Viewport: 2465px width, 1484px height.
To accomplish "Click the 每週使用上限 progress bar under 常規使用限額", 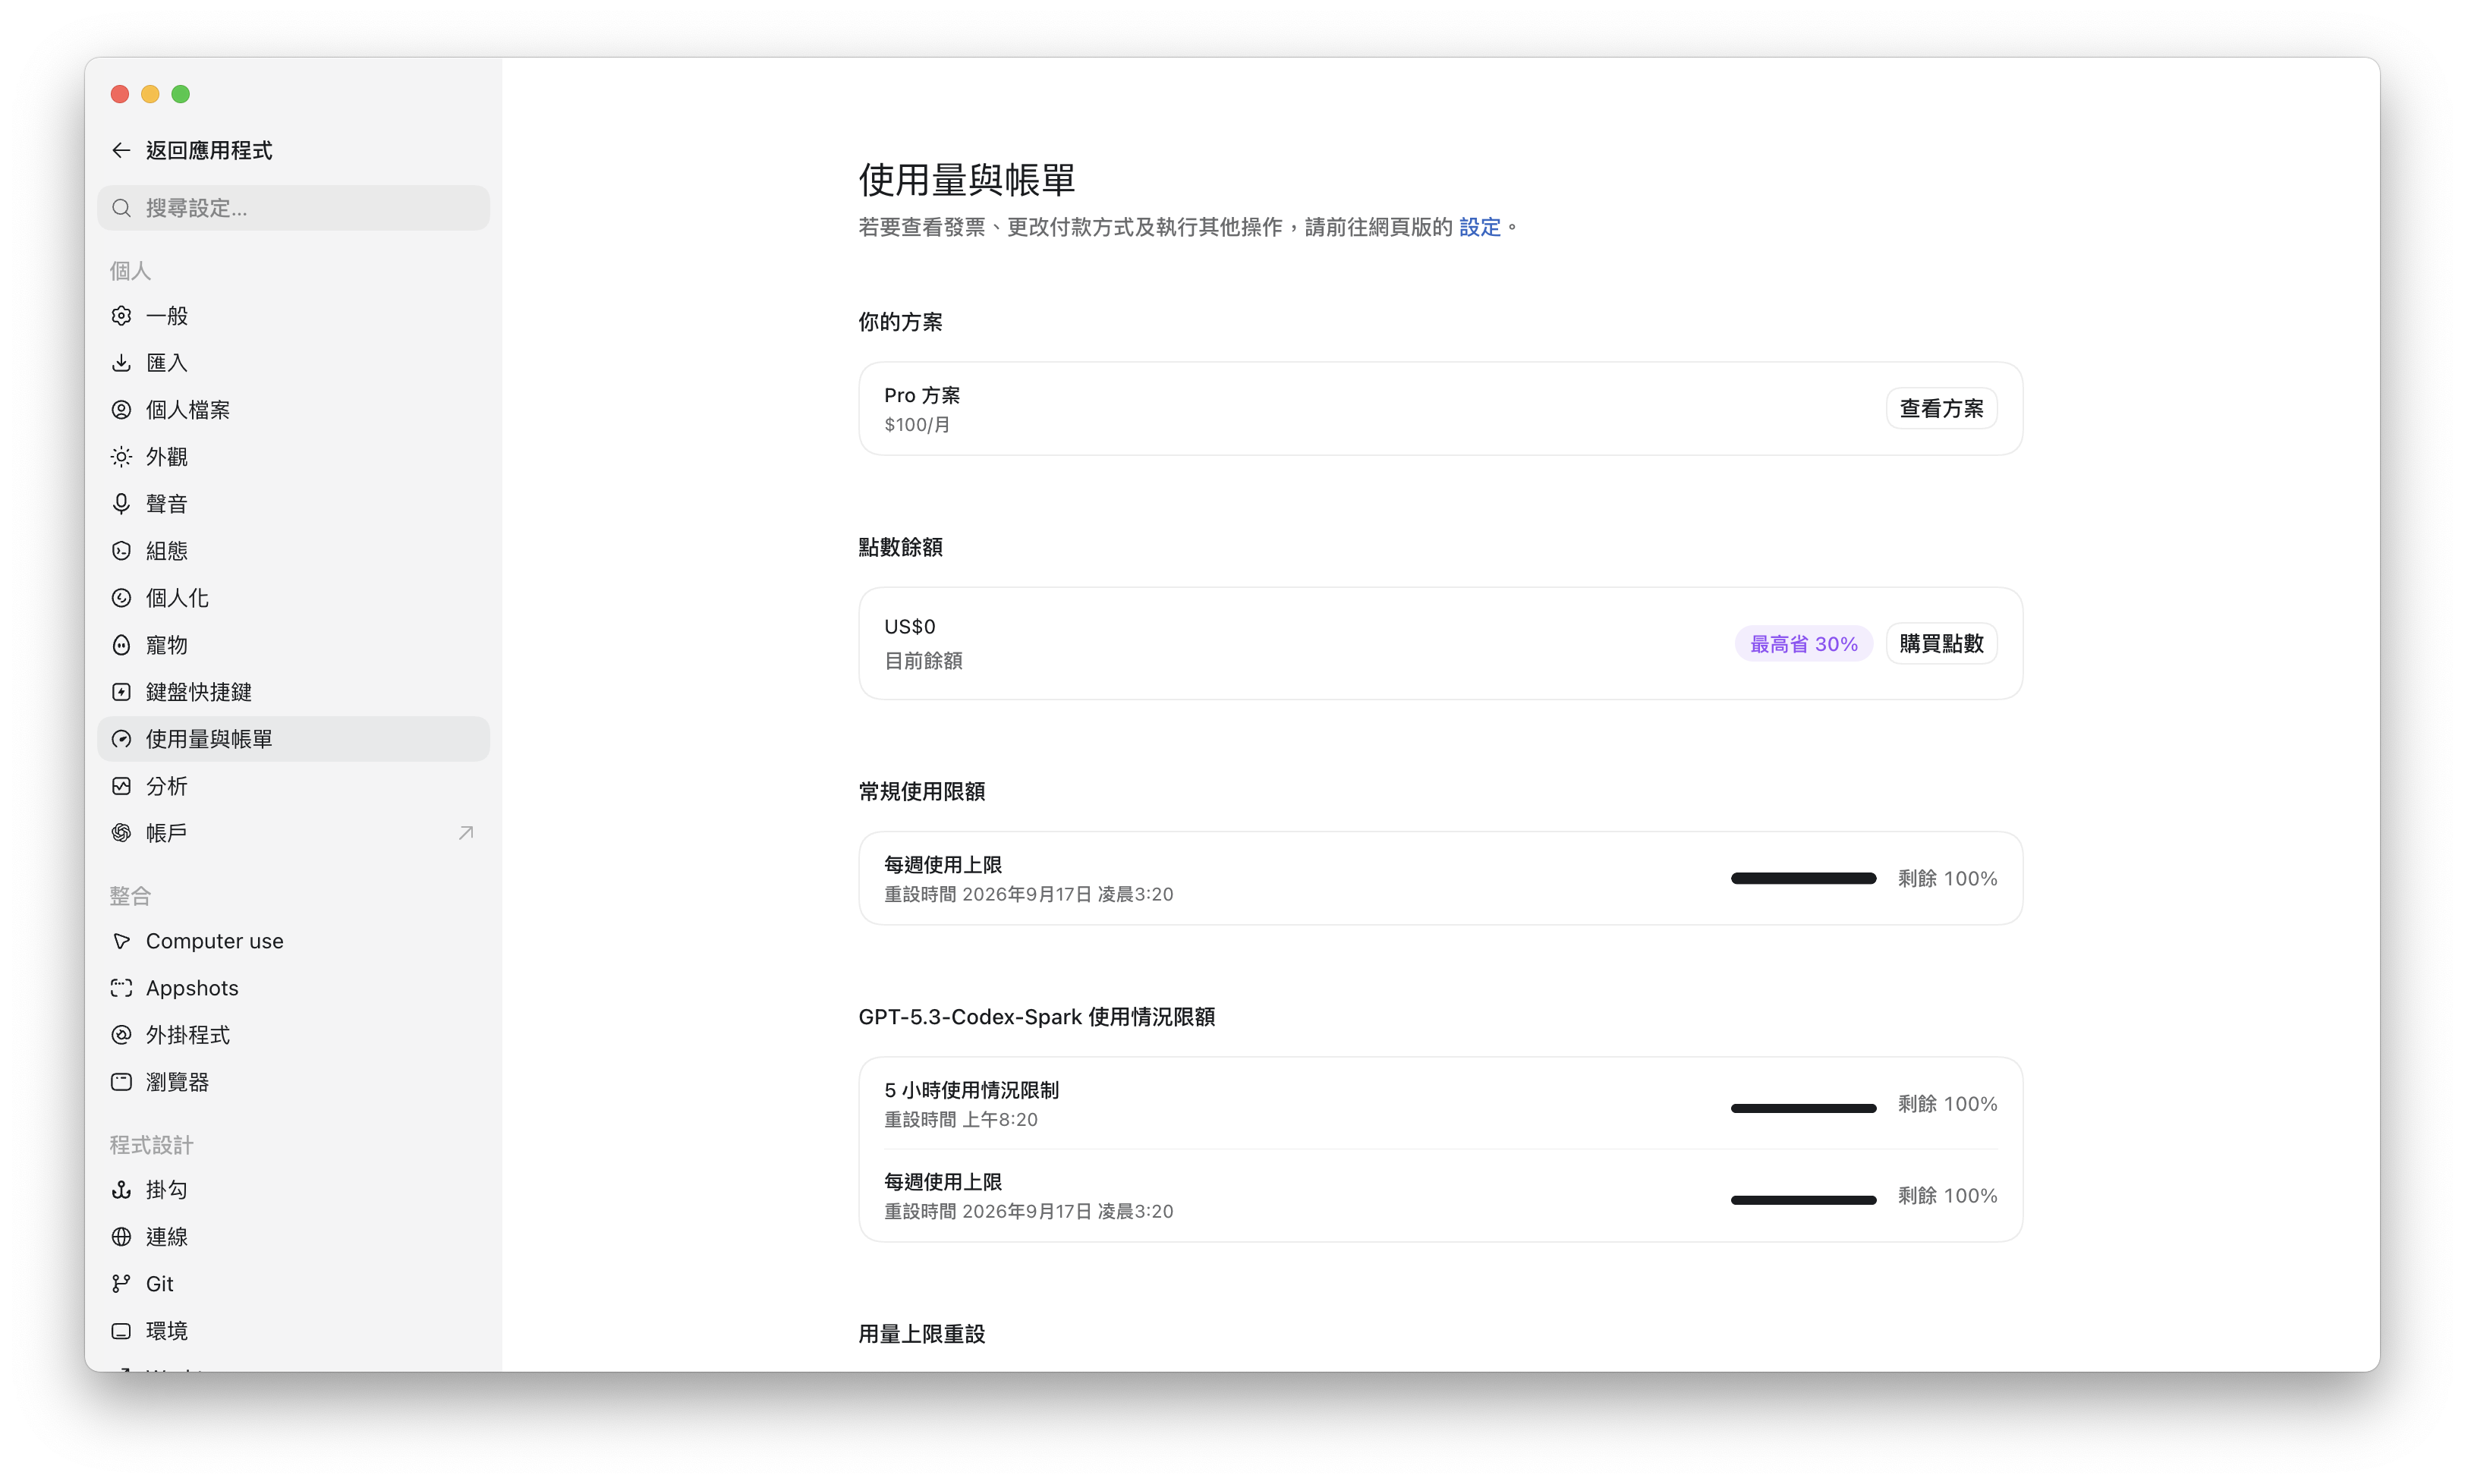I will (x=1803, y=878).
